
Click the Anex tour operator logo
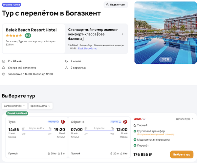(x=137, y=119)
